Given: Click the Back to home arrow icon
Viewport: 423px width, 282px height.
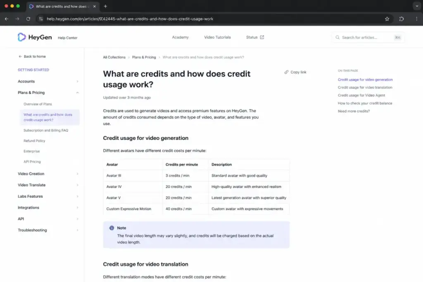Looking at the screenshot, I should 20,56.
